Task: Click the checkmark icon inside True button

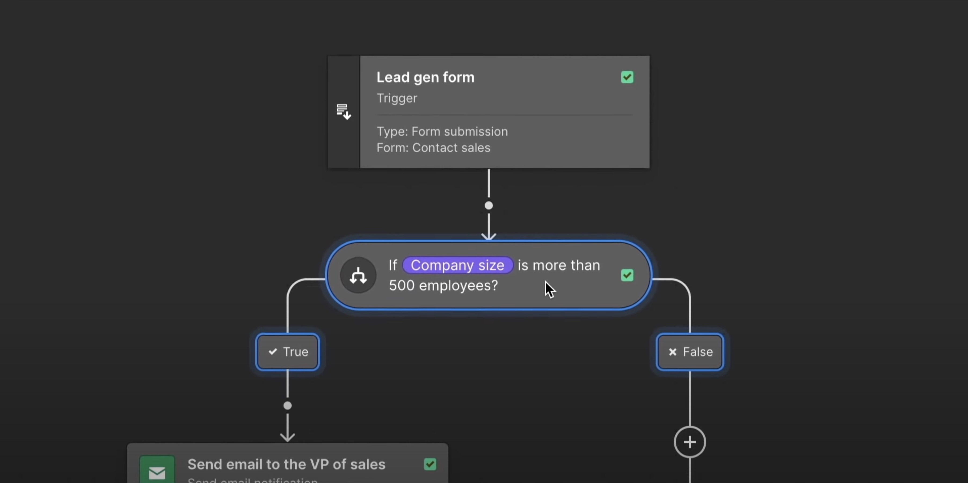Action: pos(273,352)
